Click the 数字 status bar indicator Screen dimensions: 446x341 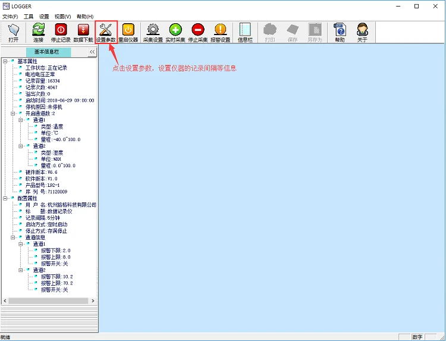[x=417, y=337]
